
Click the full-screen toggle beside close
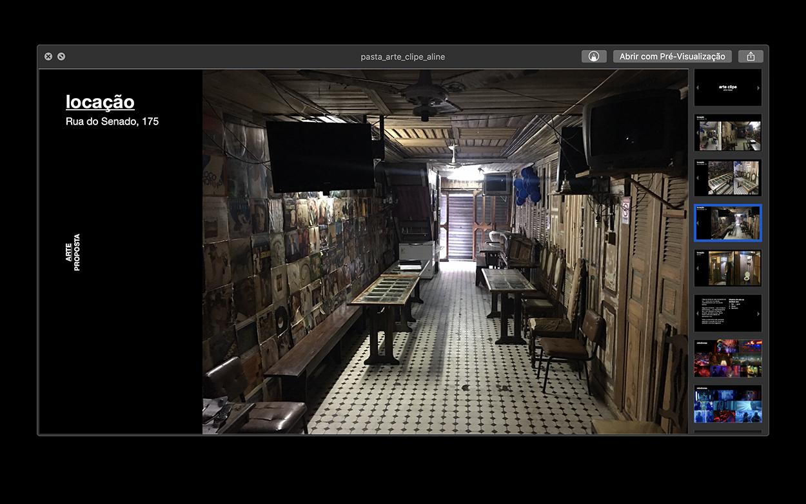point(61,57)
